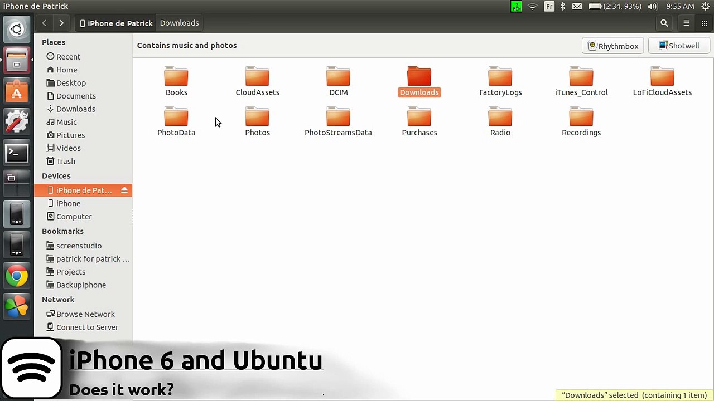Image resolution: width=714 pixels, height=401 pixels.
Task: Open the Fr keyboard layout menu
Action: point(549,6)
